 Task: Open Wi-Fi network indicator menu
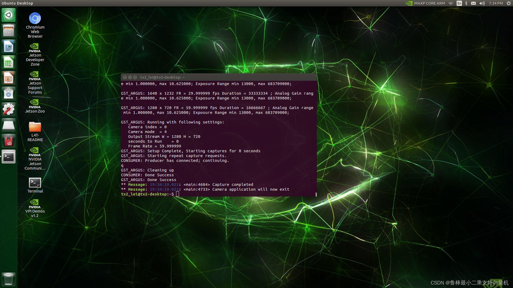pyautogui.click(x=451, y=3)
